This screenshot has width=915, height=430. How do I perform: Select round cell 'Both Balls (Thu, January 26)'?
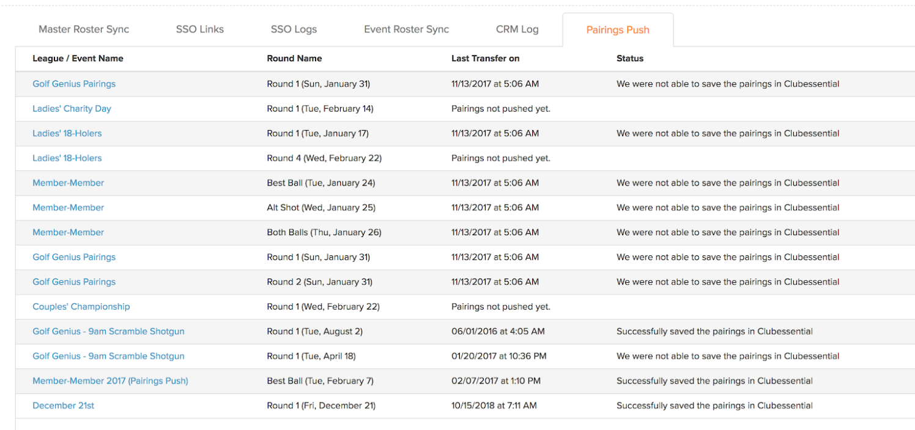point(324,232)
